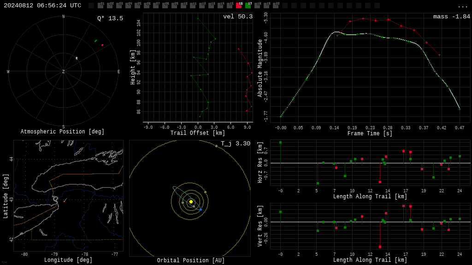Click the Q* 13.5 value

[110, 18]
